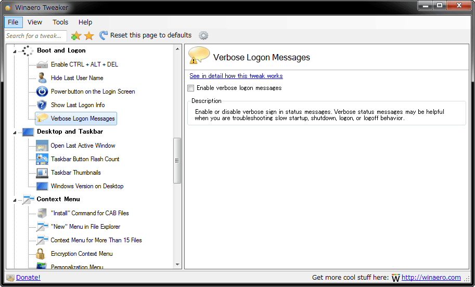Collapse the Context Menu category
Image resolution: width=475 pixels, height=287 pixels.
[x=15, y=200]
